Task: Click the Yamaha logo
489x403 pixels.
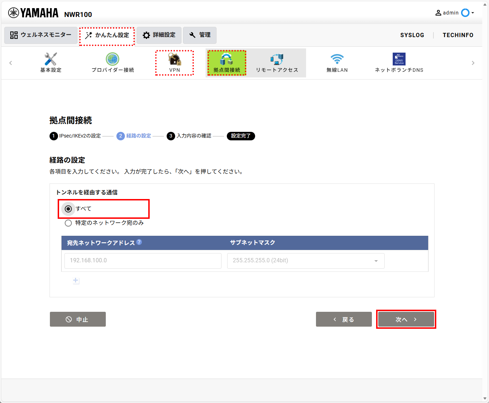Action: pyautogui.click(x=33, y=13)
